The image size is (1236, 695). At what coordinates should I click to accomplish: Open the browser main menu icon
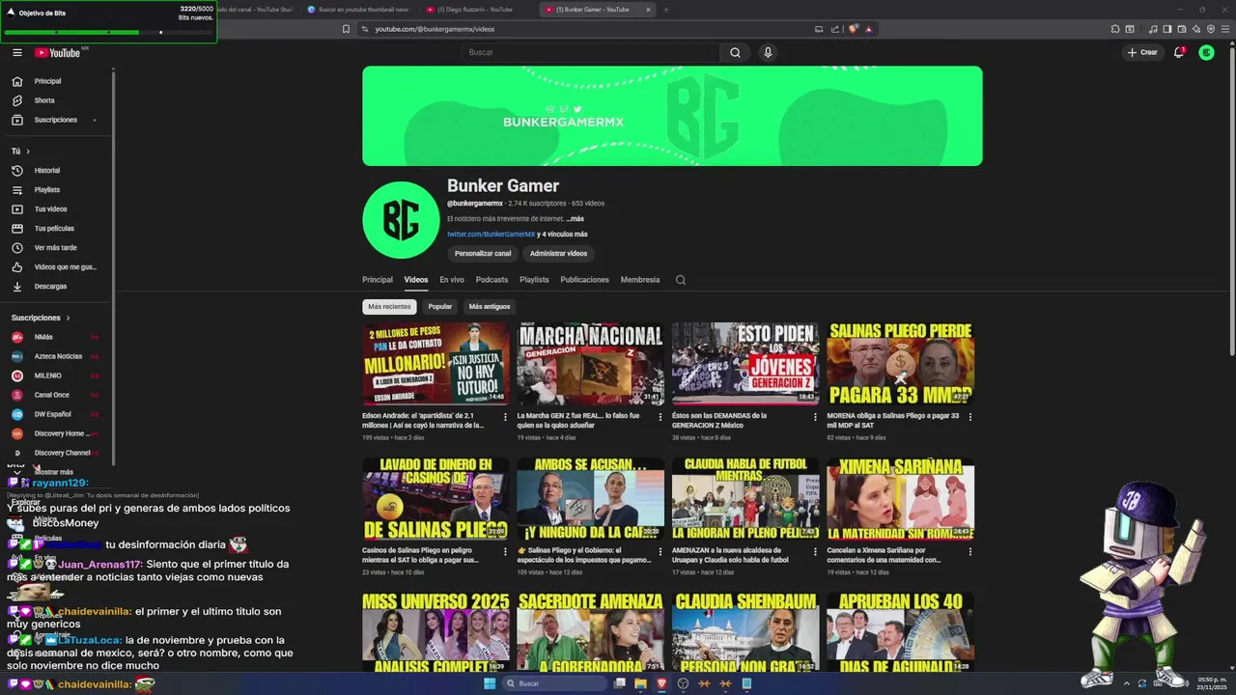pos(1225,29)
